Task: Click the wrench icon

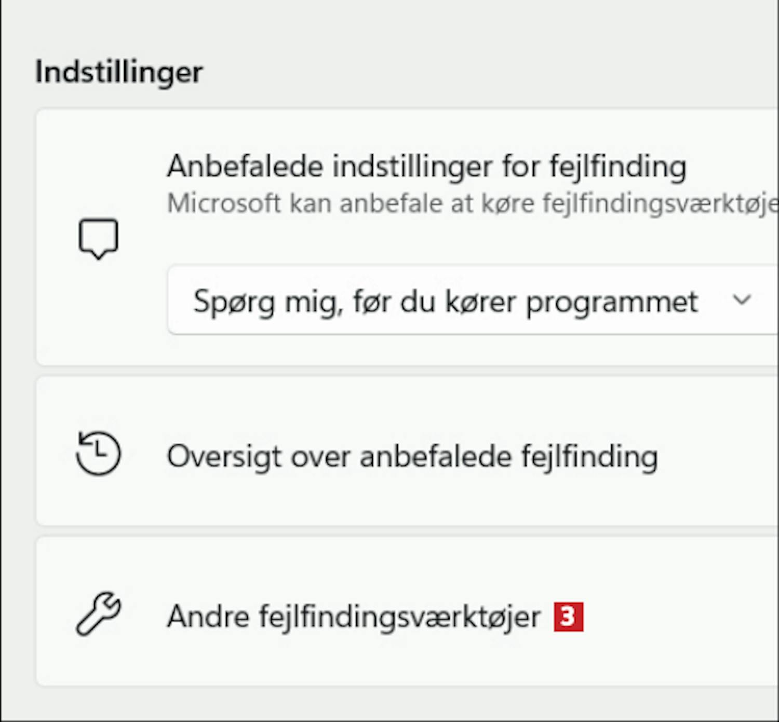Action: tap(98, 614)
